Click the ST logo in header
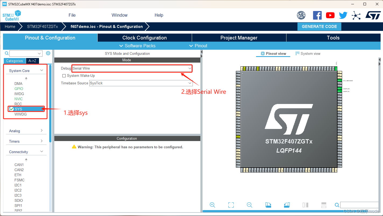 click(x=373, y=15)
